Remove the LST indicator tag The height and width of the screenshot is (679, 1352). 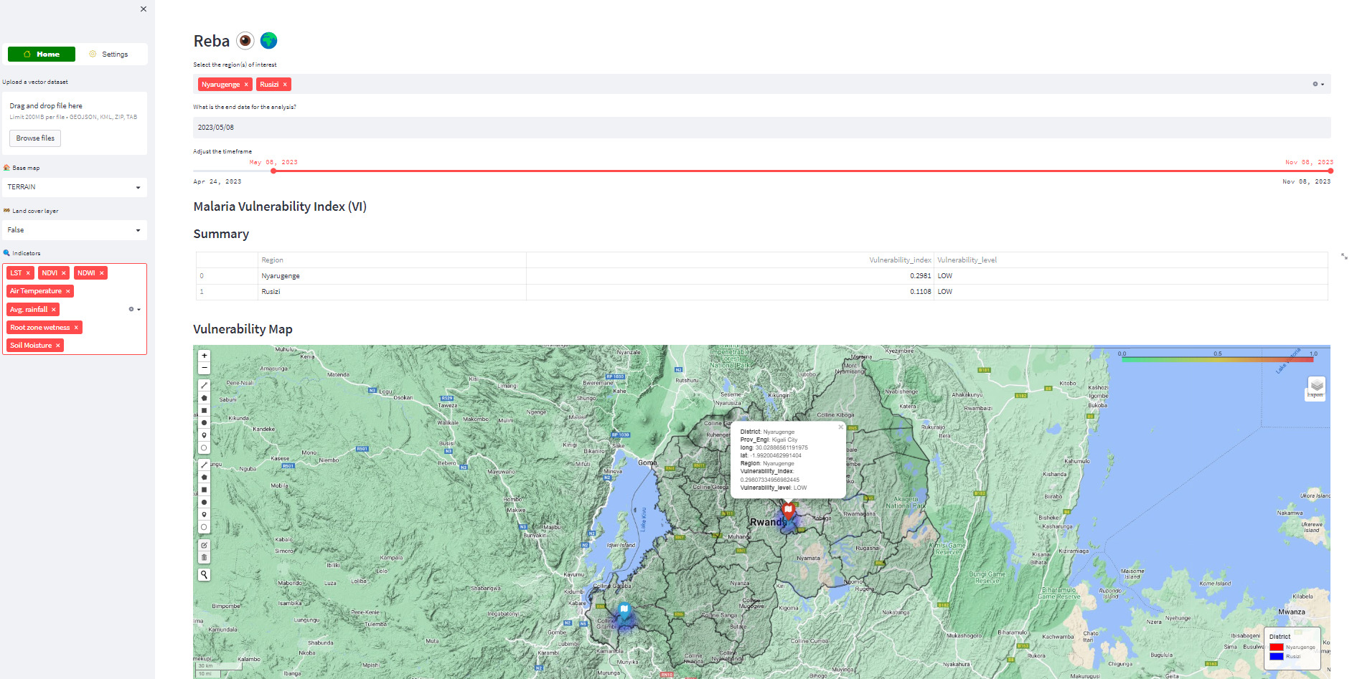pyautogui.click(x=28, y=273)
